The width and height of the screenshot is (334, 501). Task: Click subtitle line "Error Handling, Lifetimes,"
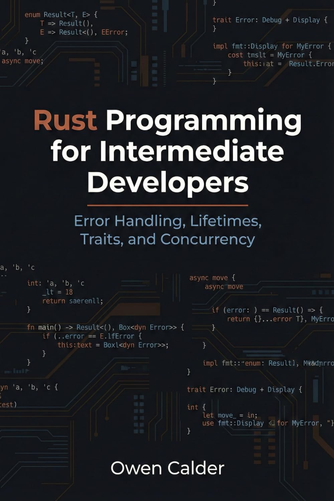(x=168, y=221)
